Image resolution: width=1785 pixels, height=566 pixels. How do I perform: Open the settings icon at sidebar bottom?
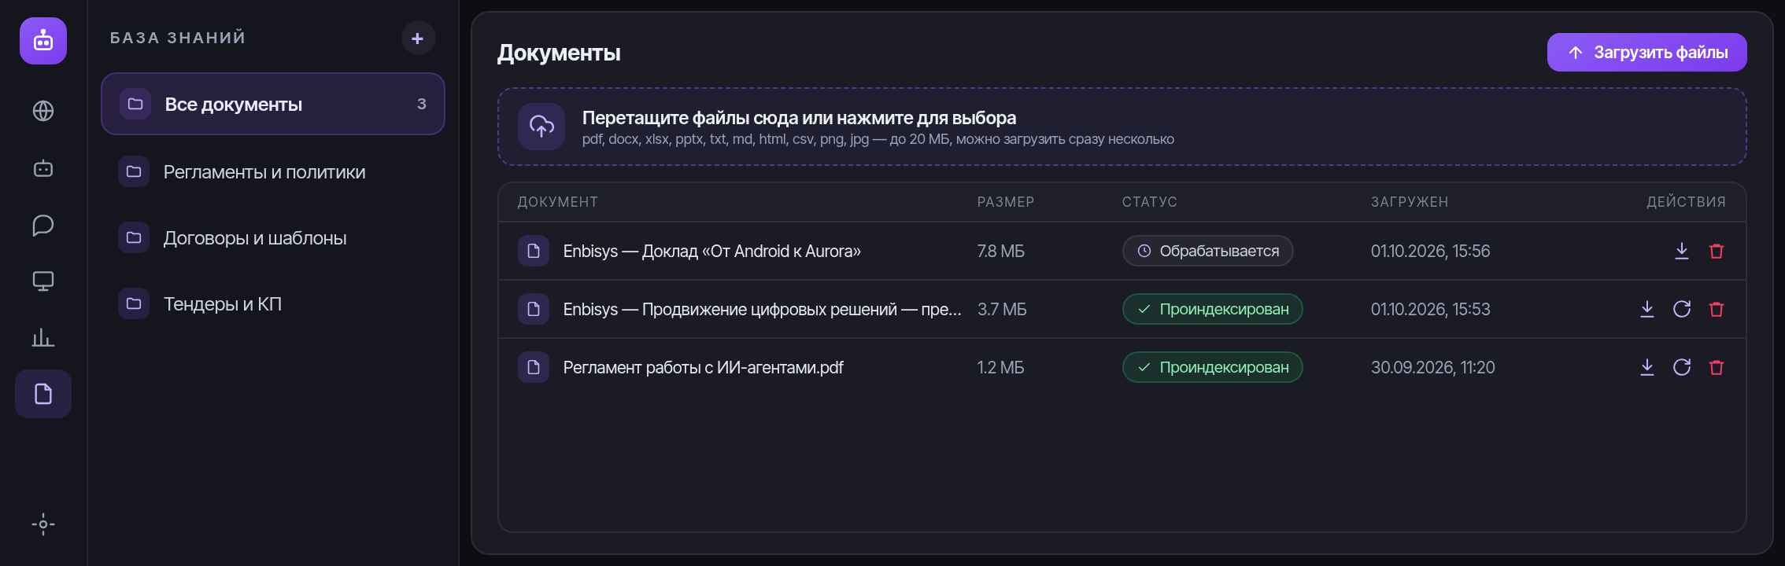coord(43,524)
